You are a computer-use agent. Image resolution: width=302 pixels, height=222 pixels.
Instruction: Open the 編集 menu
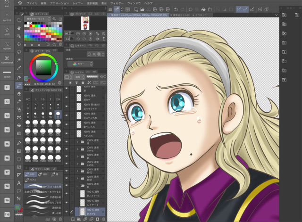click(x=43, y=3)
